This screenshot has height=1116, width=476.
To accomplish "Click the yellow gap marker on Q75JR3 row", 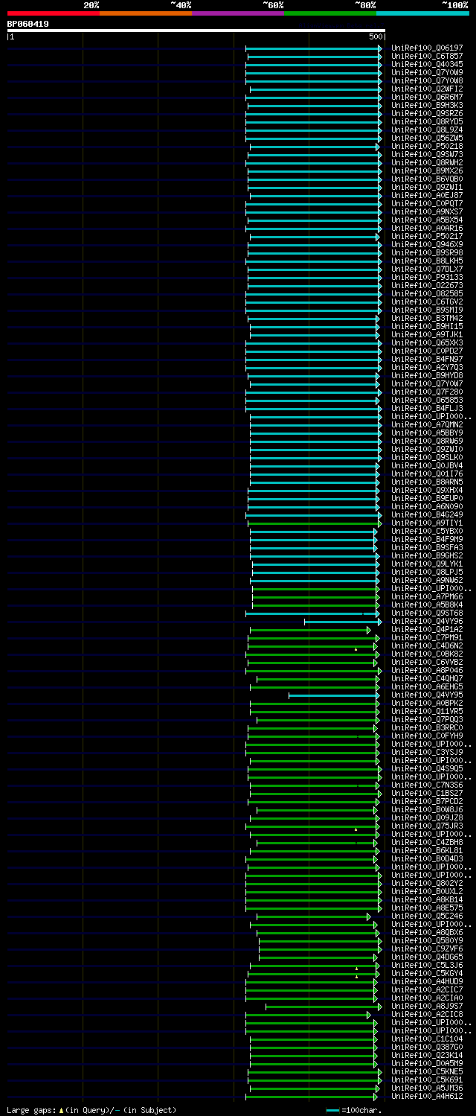I will pyautogui.click(x=356, y=829).
